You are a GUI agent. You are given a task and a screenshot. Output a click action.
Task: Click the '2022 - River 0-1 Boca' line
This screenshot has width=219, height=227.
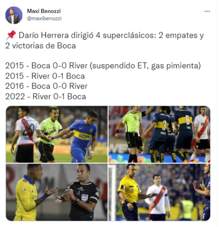46,97
